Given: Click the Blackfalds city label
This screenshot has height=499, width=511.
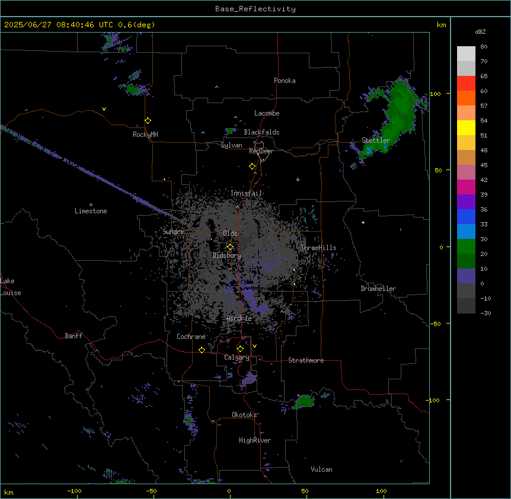Looking at the screenshot, I should click(261, 132).
